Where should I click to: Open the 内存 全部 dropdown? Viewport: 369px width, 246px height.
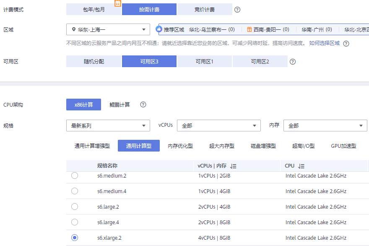click(x=325, y=126)
